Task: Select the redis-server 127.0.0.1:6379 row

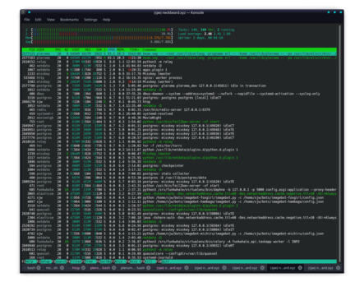Action: 179,109
